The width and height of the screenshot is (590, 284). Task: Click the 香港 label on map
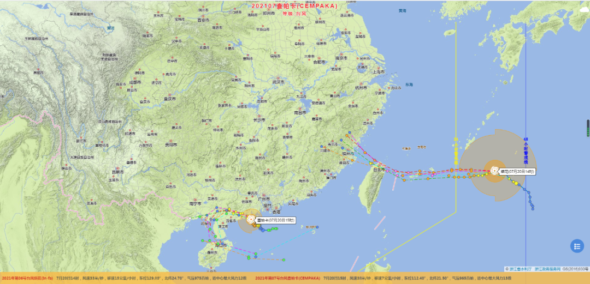(x=276, y=212)
